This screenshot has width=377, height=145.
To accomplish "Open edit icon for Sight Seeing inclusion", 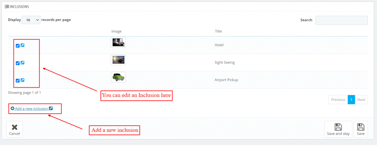I will pos(22,63).
